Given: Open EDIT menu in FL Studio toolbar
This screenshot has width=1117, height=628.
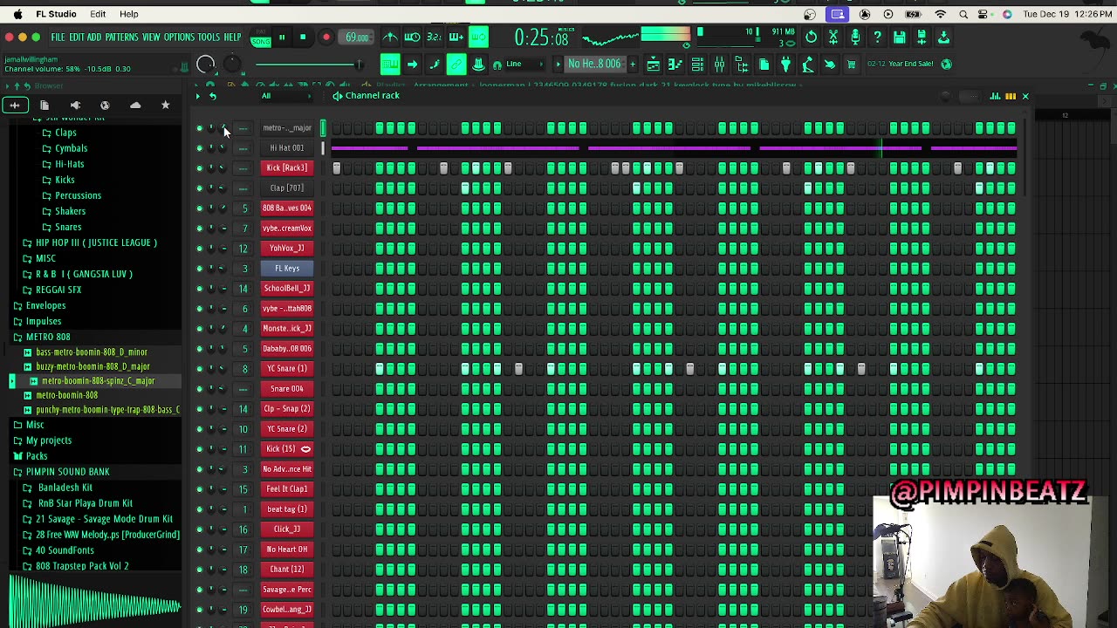Looking at the screenshot, I should click(x=76, y=38).
